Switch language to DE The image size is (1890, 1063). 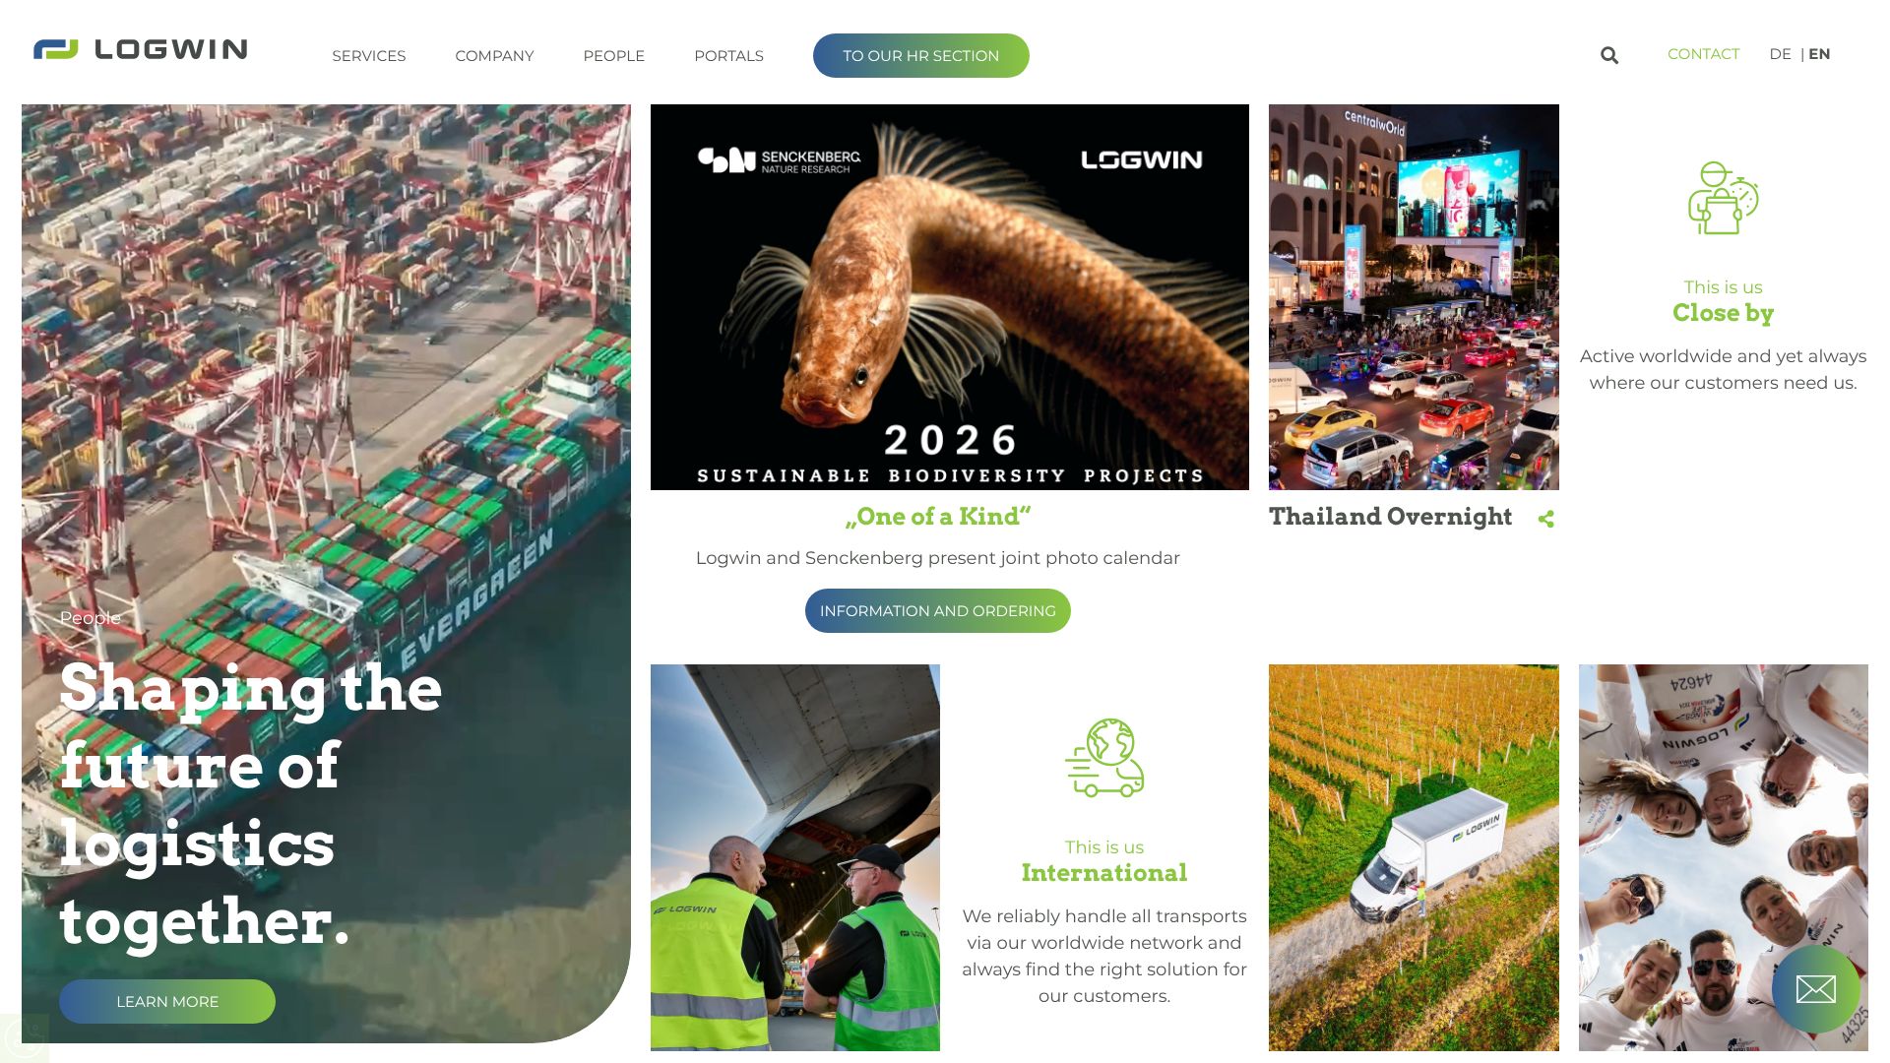(x=1780, y=54)
